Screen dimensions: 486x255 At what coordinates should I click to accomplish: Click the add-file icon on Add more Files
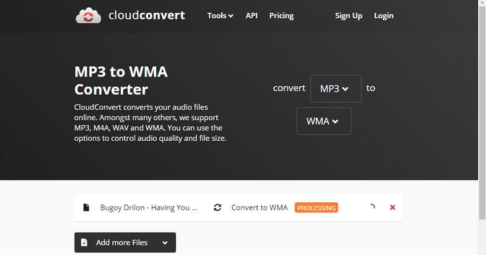[x=84, y=242]
